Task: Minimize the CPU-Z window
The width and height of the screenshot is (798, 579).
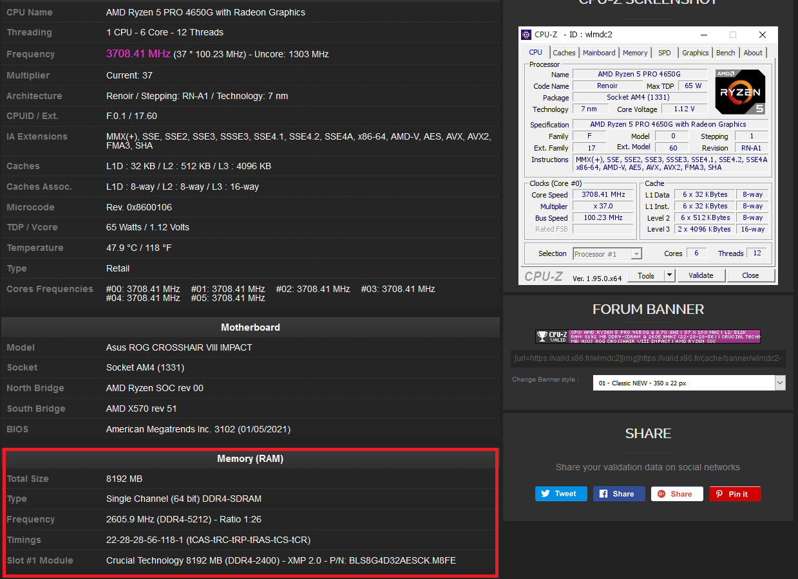Action: (x=703, y=35)
